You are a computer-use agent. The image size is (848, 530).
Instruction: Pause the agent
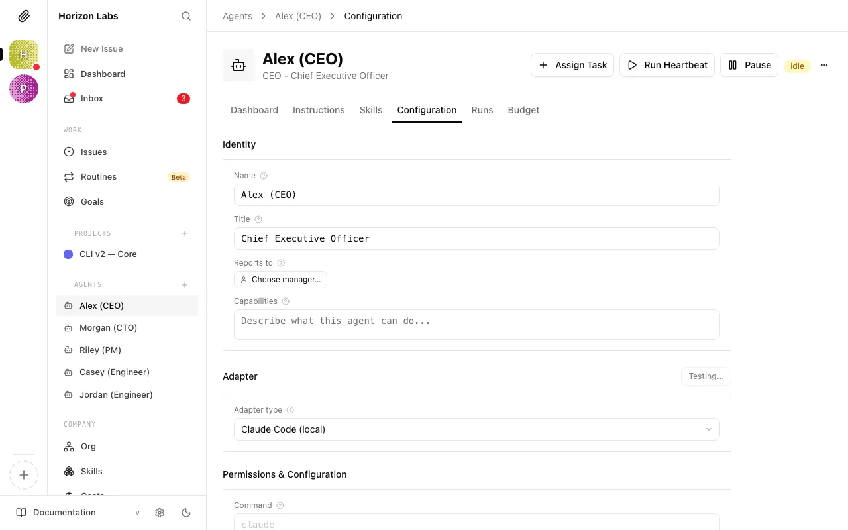749,65
